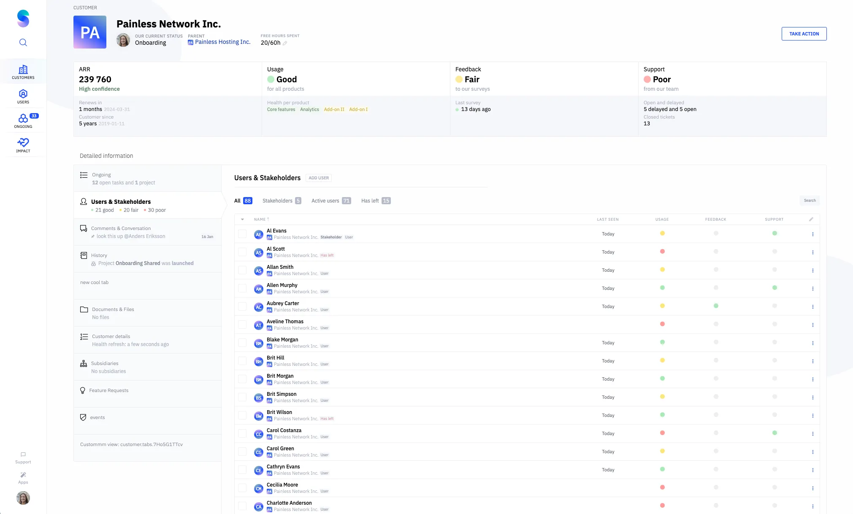Image resolution: width=853 pixels, height=514 pixels.
Task: Open the search magnifier in the sidebar
Action: click(x=23, y=43)
